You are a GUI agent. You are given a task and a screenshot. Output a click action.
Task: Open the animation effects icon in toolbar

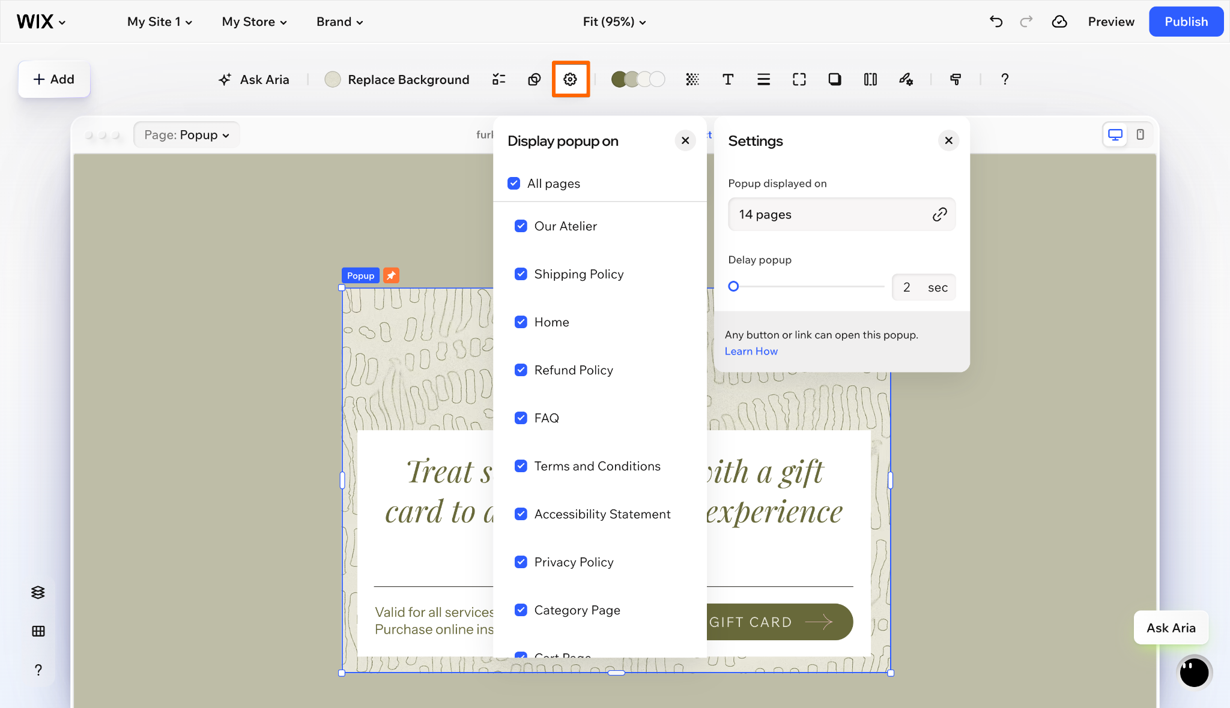point(906,79)
